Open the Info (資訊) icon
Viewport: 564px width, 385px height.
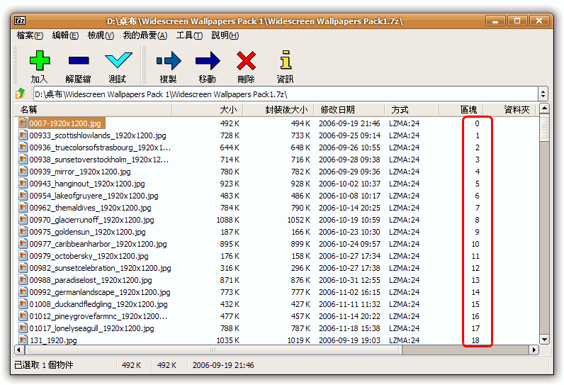tap(286, 60)
